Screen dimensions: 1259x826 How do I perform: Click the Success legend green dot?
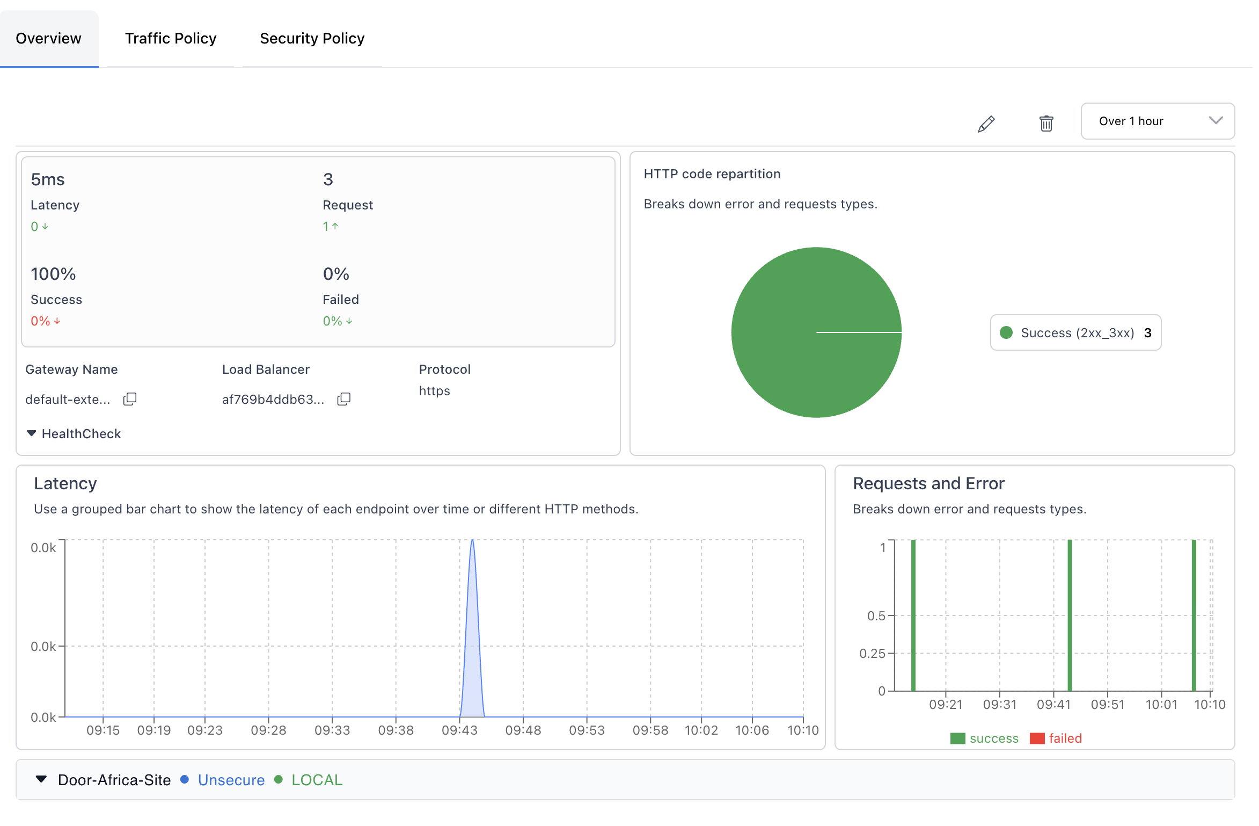[x=1006, y=332]
